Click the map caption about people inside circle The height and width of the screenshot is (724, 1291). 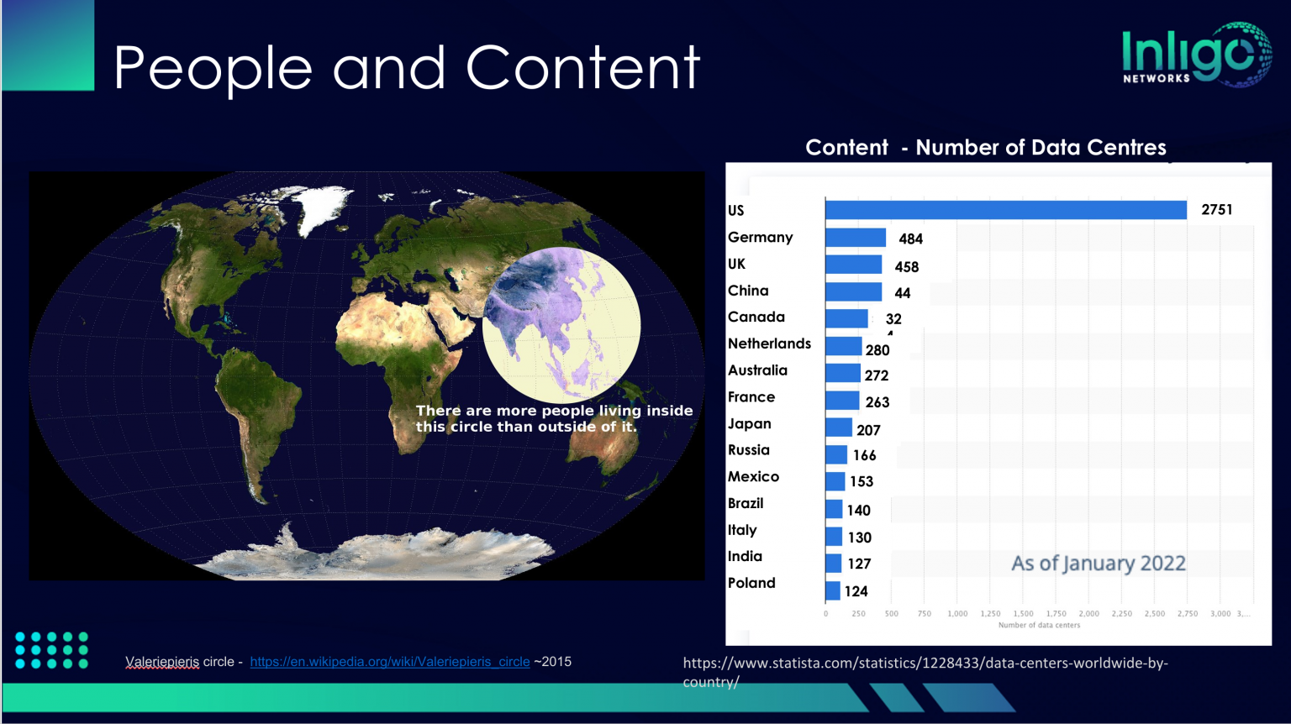[x=554, y=418]
